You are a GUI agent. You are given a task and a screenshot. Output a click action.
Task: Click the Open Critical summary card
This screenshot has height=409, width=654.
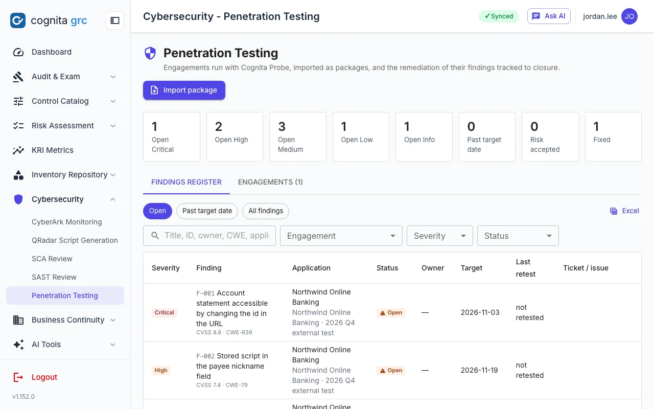172,137
